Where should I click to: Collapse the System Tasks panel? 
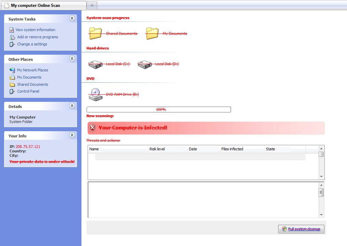(x=72, y=18)
